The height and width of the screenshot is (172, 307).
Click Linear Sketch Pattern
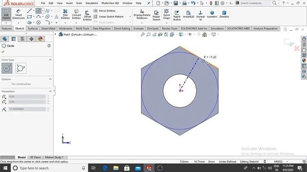point(108,17)
